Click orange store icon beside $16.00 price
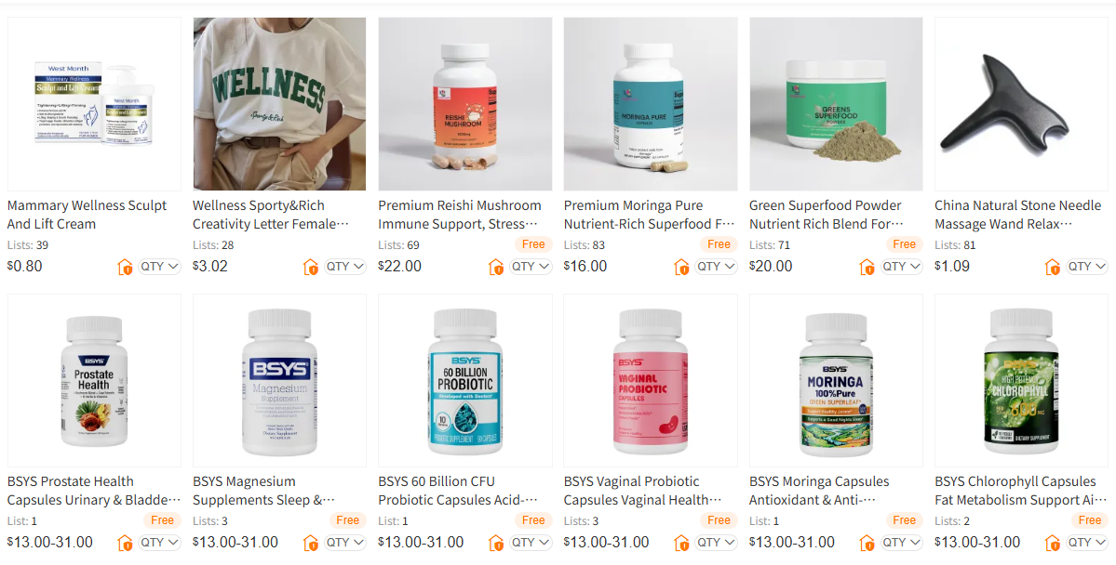 click(x=681, y=268)
